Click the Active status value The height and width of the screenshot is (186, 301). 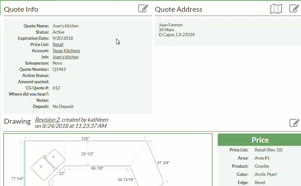coord(58,32)
